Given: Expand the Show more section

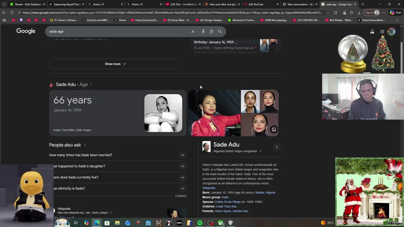Looking at the screenshot, I should (x=116, y=64).
